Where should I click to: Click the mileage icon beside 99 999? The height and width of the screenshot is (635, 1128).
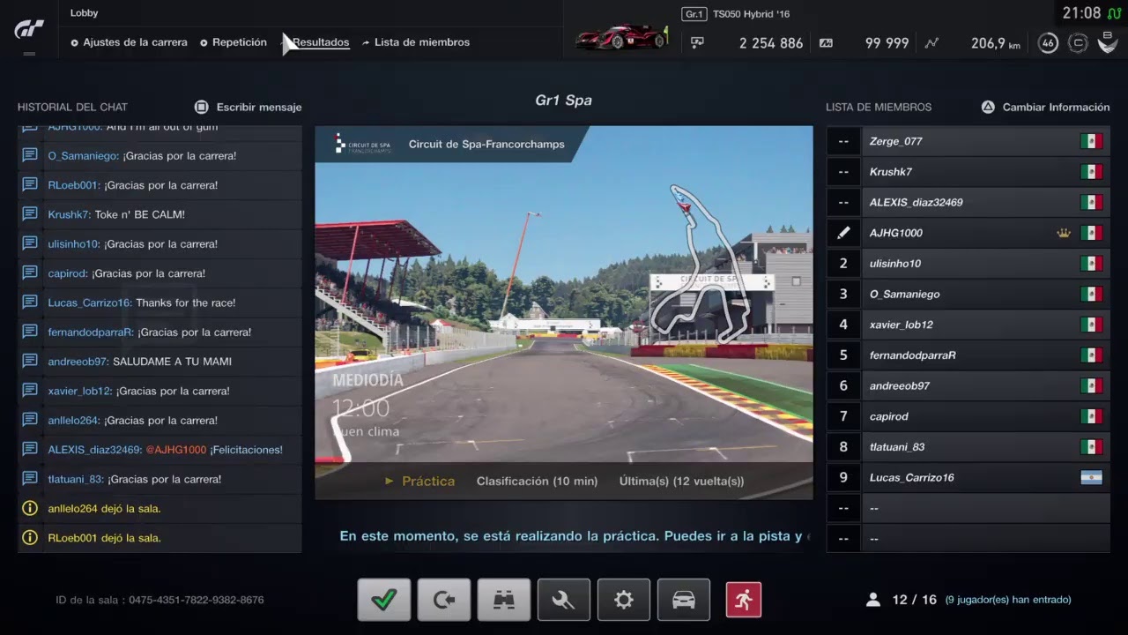click(826, 42)
